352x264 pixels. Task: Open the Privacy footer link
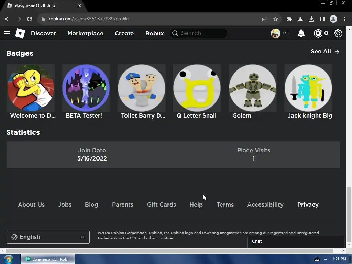(x=308, y=205)
